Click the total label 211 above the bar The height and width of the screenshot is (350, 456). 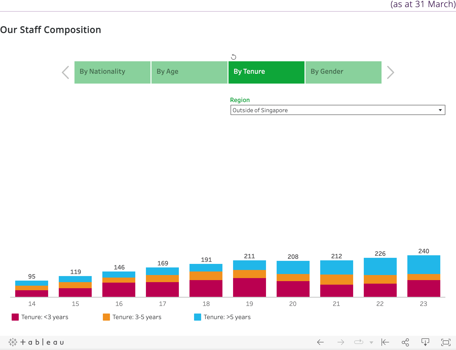[250, 256]
